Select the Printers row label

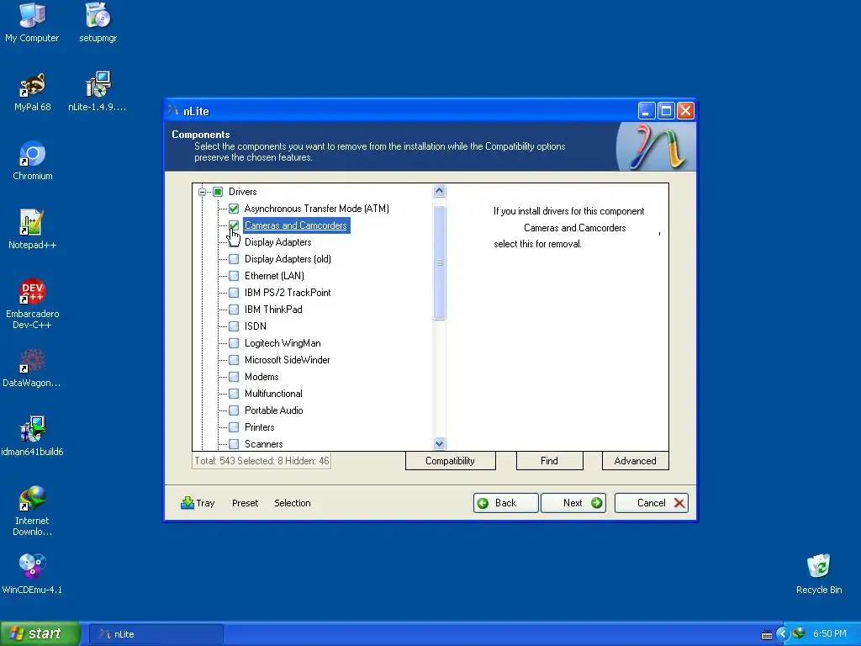[x=259, y=426]
